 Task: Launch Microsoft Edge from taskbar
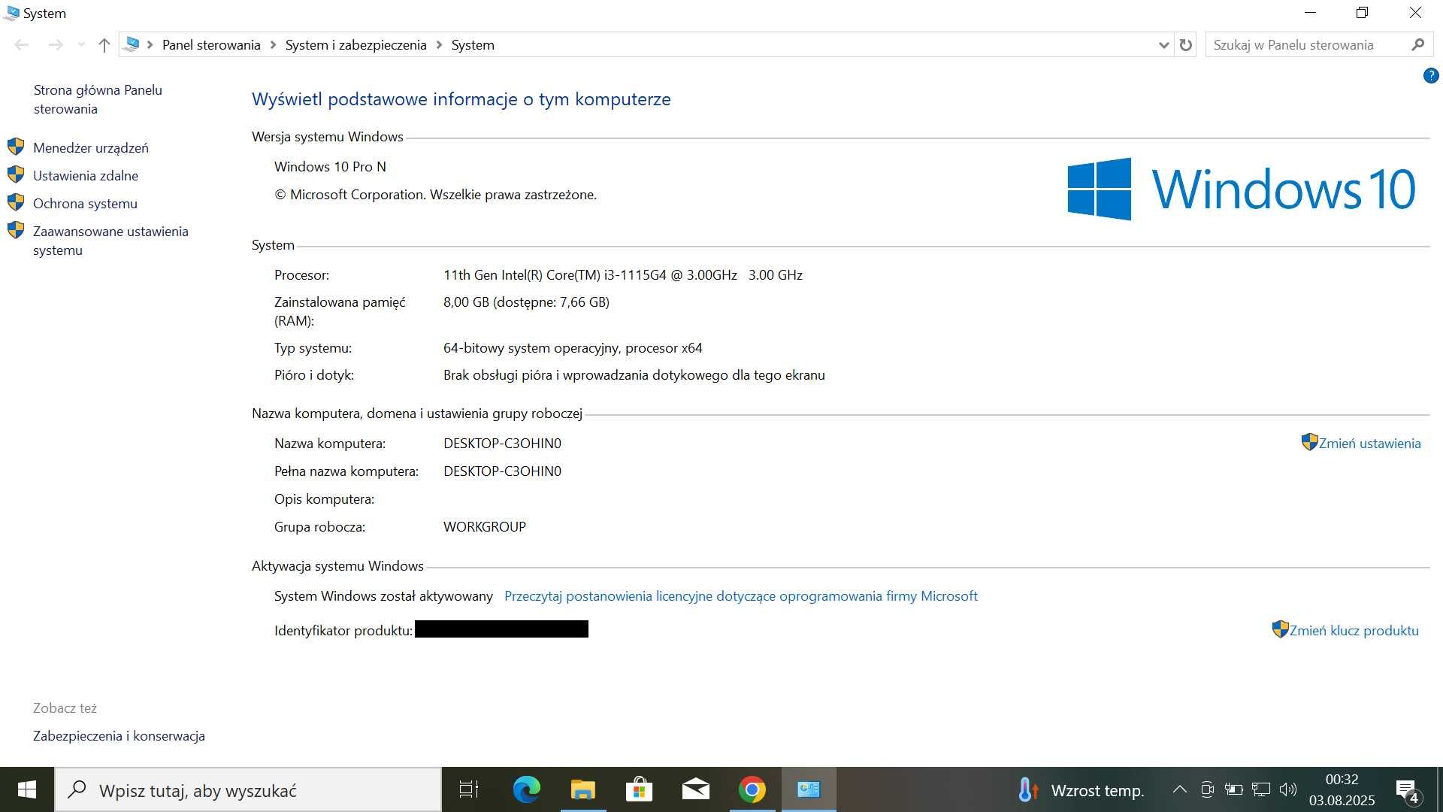pos(526,789)
